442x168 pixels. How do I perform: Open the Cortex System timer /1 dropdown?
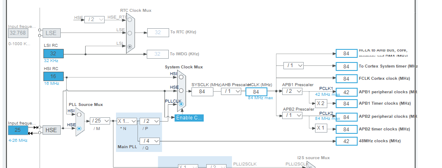point(294,65)
